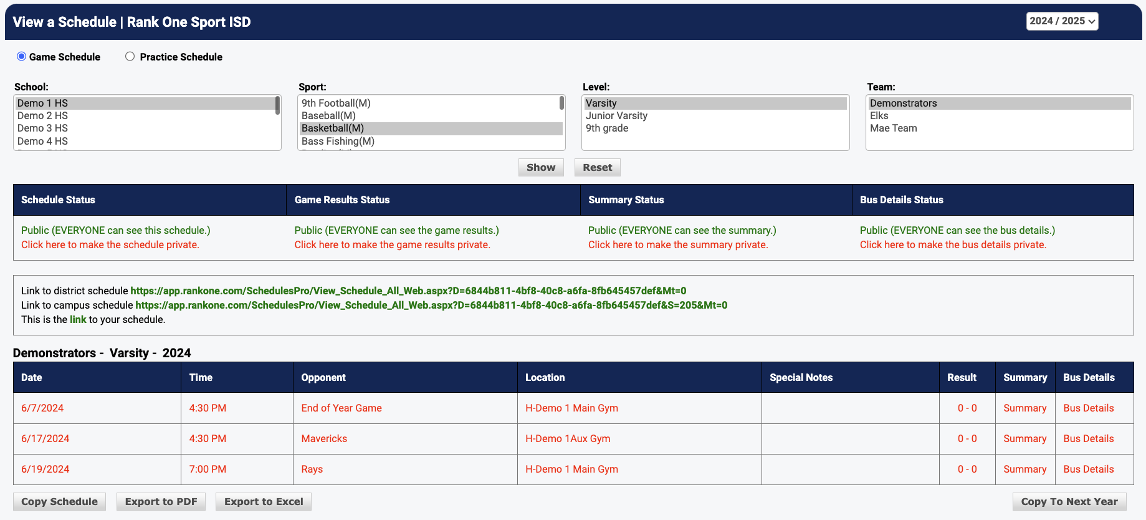This screenshot has width=1146, height=520.
Task: Click the Export to PDF button
Action: click(x=161, y=501)
